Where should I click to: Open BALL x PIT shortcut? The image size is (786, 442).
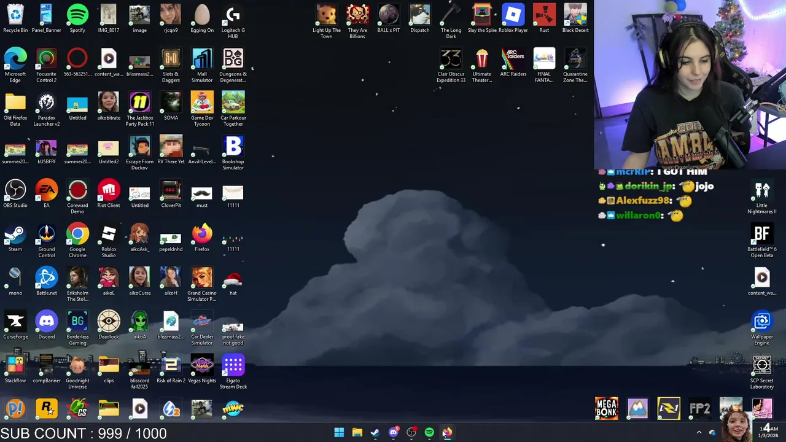389,18
